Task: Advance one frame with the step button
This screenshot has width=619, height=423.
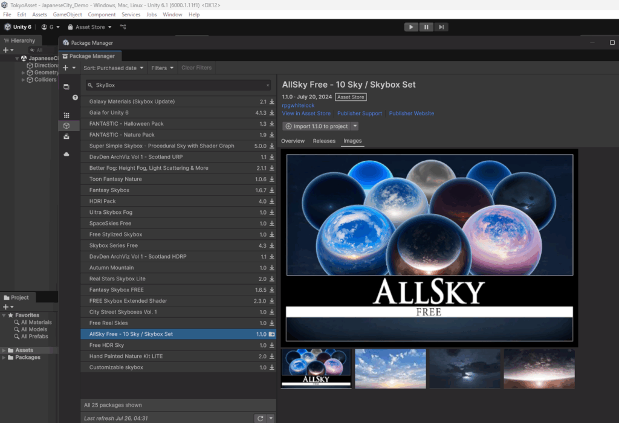Action: point(441,27)
